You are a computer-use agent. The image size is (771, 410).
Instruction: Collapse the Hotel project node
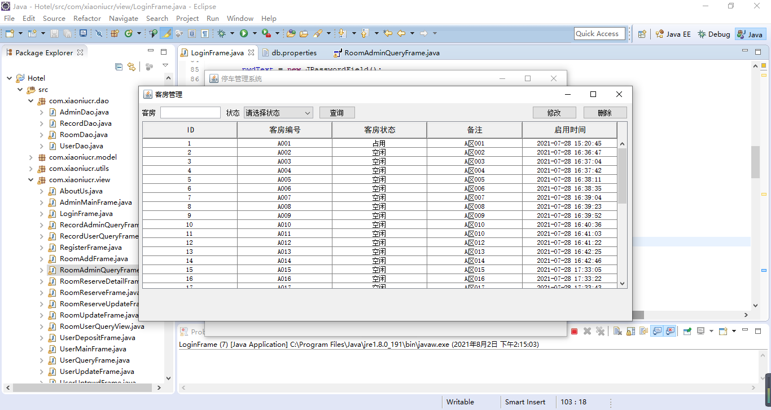(x=10, y=78)
